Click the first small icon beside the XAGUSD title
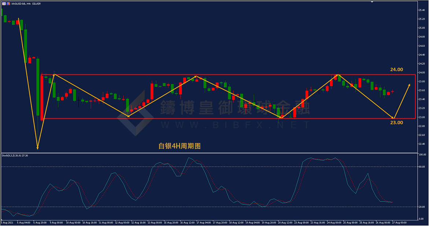Image resolution: width=429 pixels, height=226 pixels. (x=4, y=3)
